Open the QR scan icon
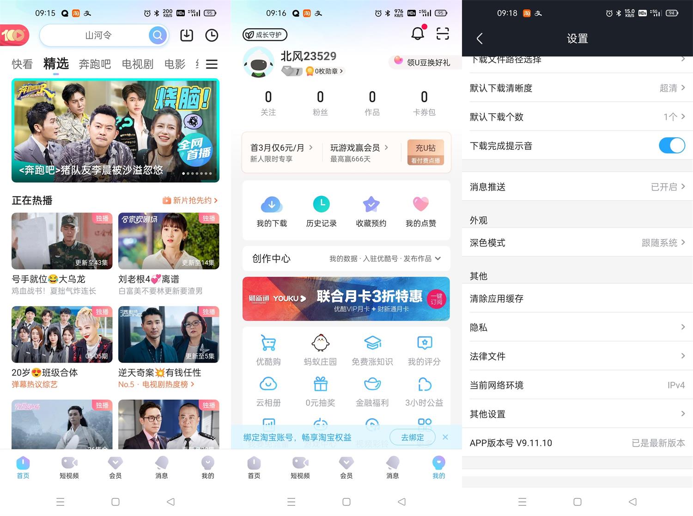The height and width of the screenshot is (516, 693). pyautogui.click(x=443, y=33)
